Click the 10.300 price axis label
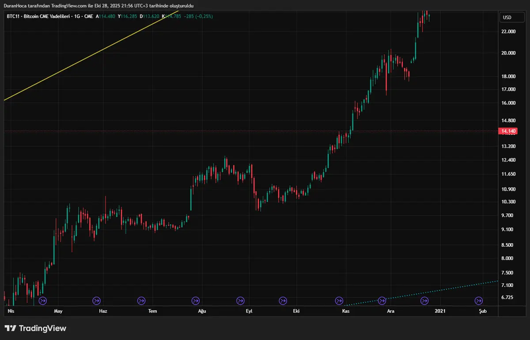The height and width of the screenshot is (340, 530). point(508,202)
